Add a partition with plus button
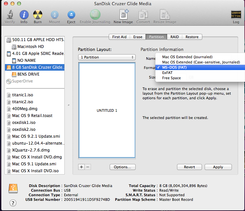The image size is (245, 211). [81, 167]
